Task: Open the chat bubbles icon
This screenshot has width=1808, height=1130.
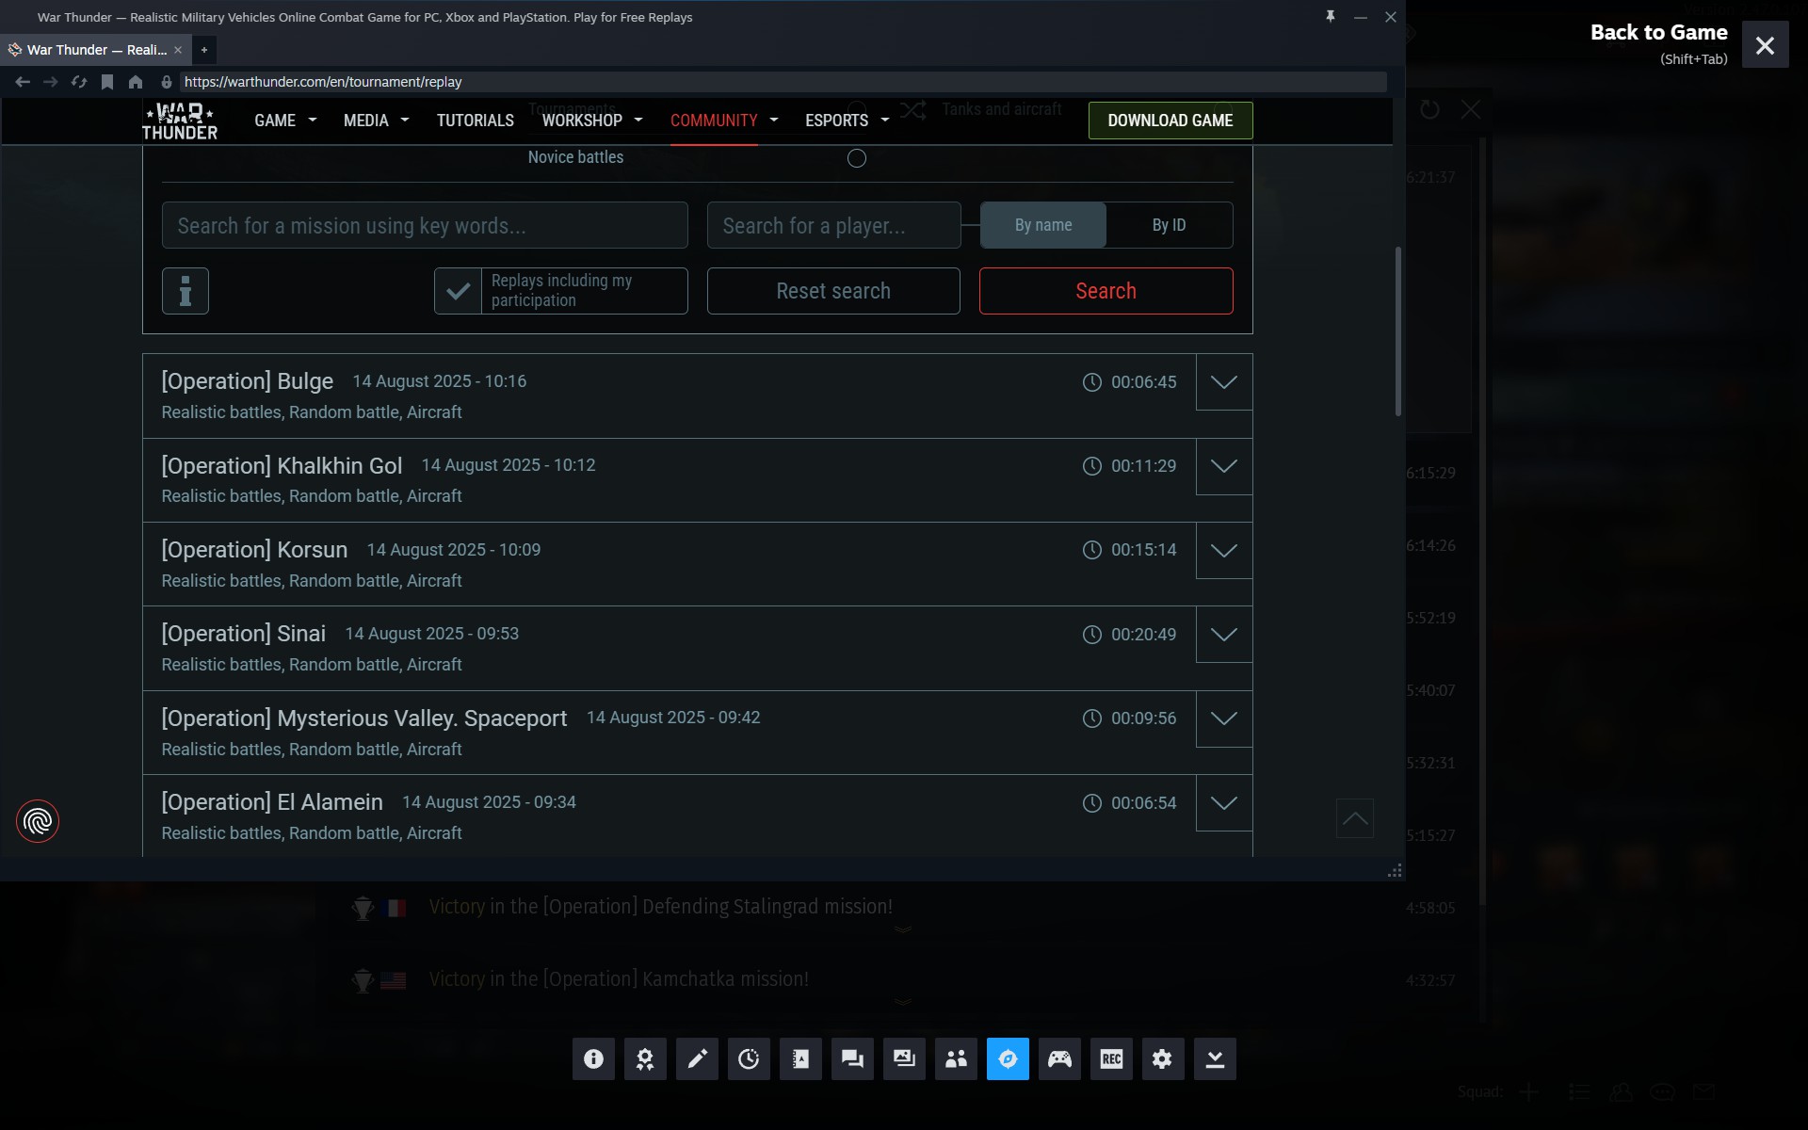Action: click(852, 1059)
